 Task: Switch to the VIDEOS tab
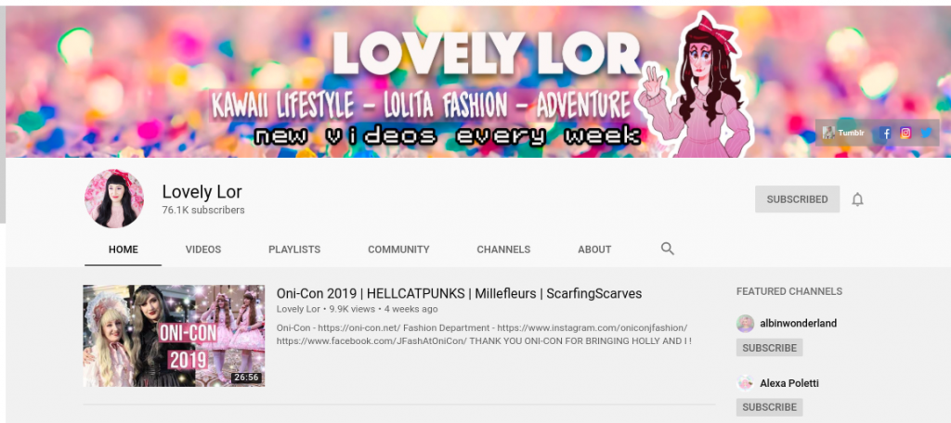point(203,250)
